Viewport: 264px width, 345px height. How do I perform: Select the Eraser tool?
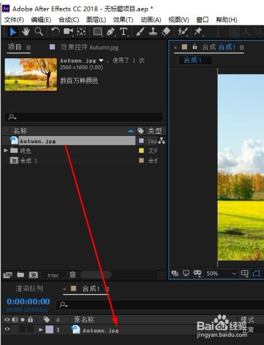[x=166, y=32]
